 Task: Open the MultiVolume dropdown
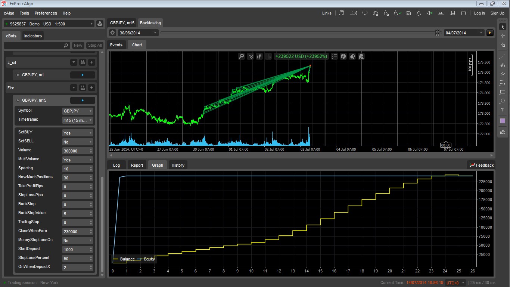77,160
